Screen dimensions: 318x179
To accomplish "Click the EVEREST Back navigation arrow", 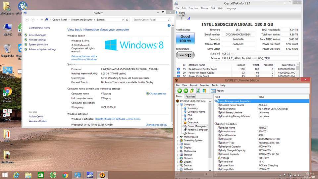I will pos(180,91).
